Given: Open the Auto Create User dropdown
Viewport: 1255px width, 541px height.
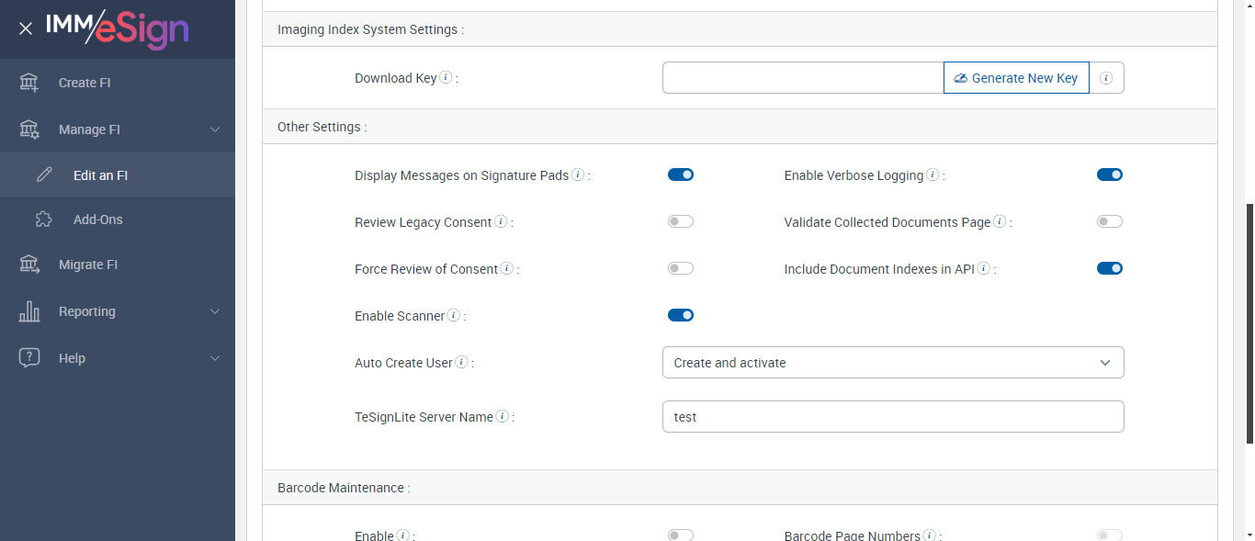Looking at the screenshot, I should click(x=892, y=363).
